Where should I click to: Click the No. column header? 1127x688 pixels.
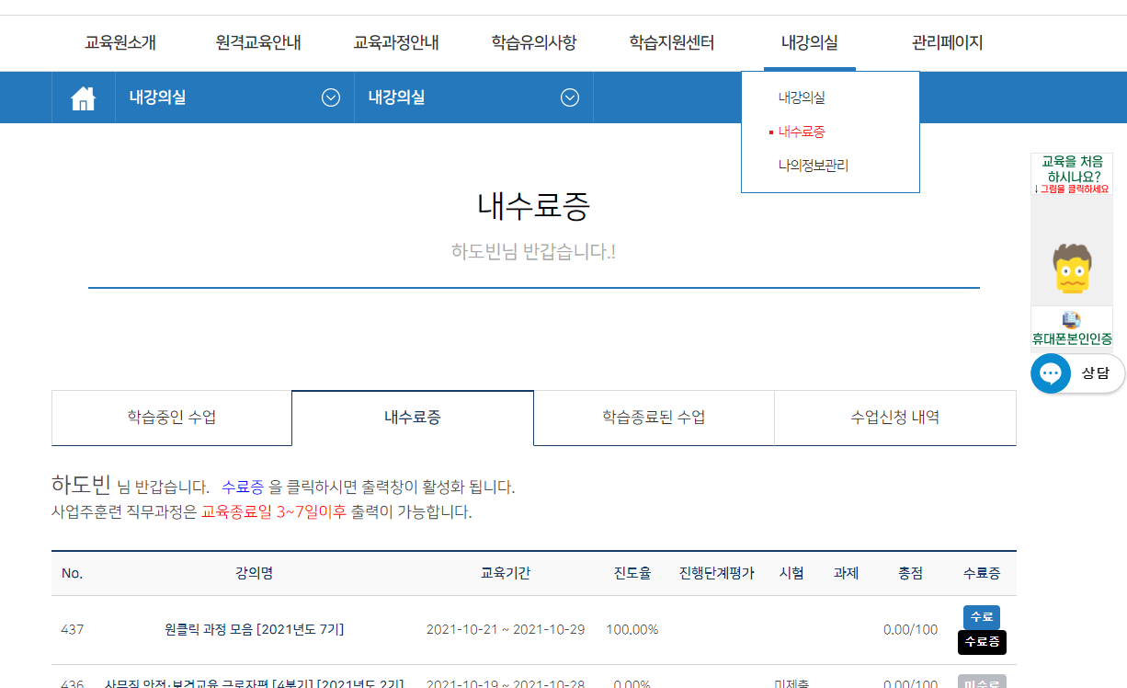(x=73, y=573)
